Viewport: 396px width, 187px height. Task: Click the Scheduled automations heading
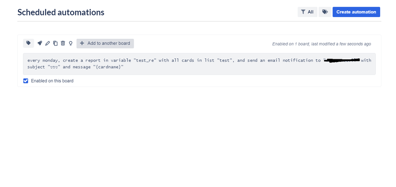pos(61,12)
